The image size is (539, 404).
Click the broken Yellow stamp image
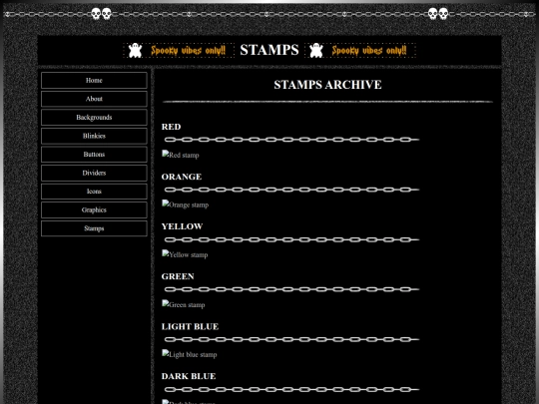(185, 254)
